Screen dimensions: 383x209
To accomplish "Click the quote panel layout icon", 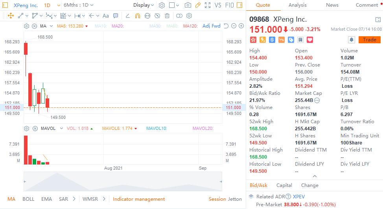I will (378, 20).
